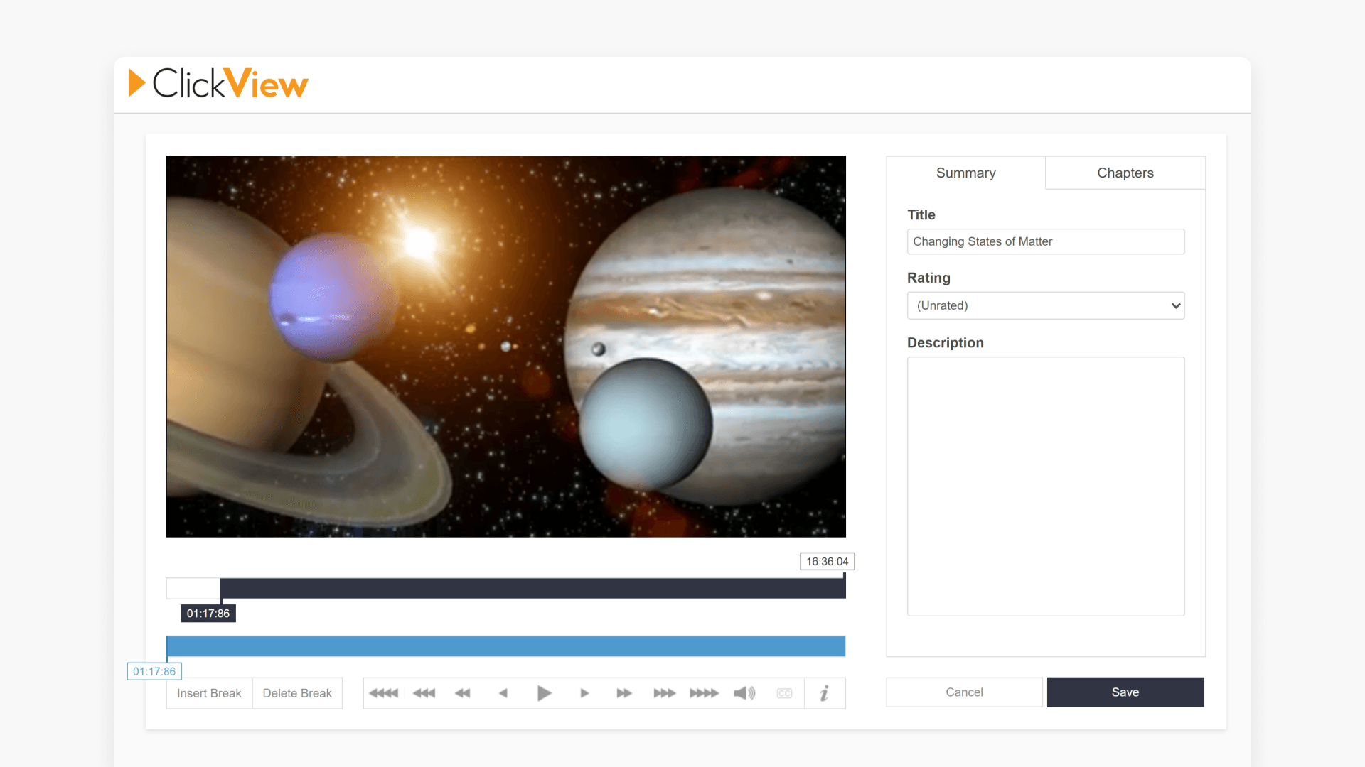Select the triple skip-forward icon

664,692
